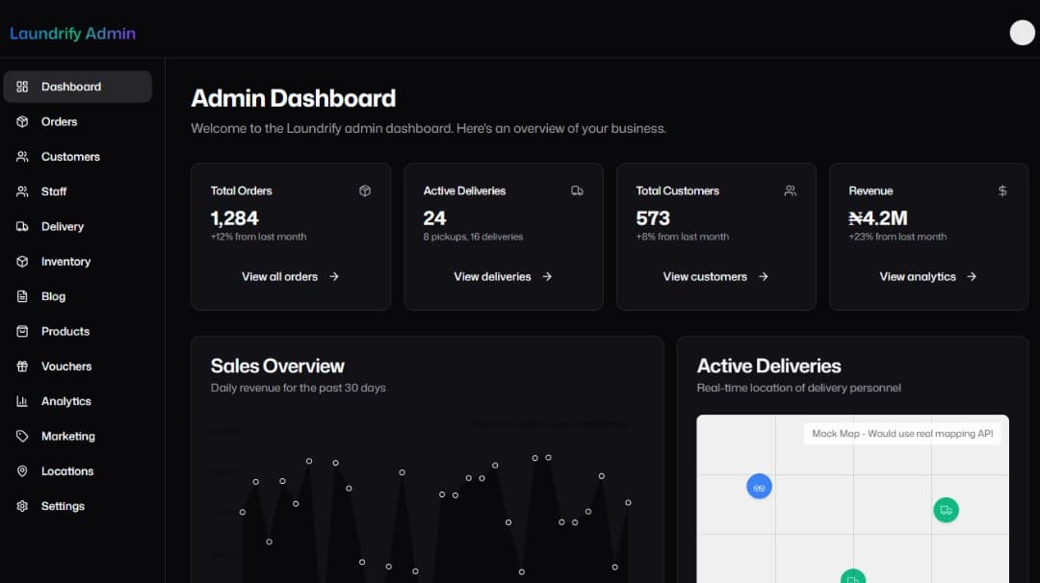
Task: Click the Orders box icon in sidebar
Action: 22,122
